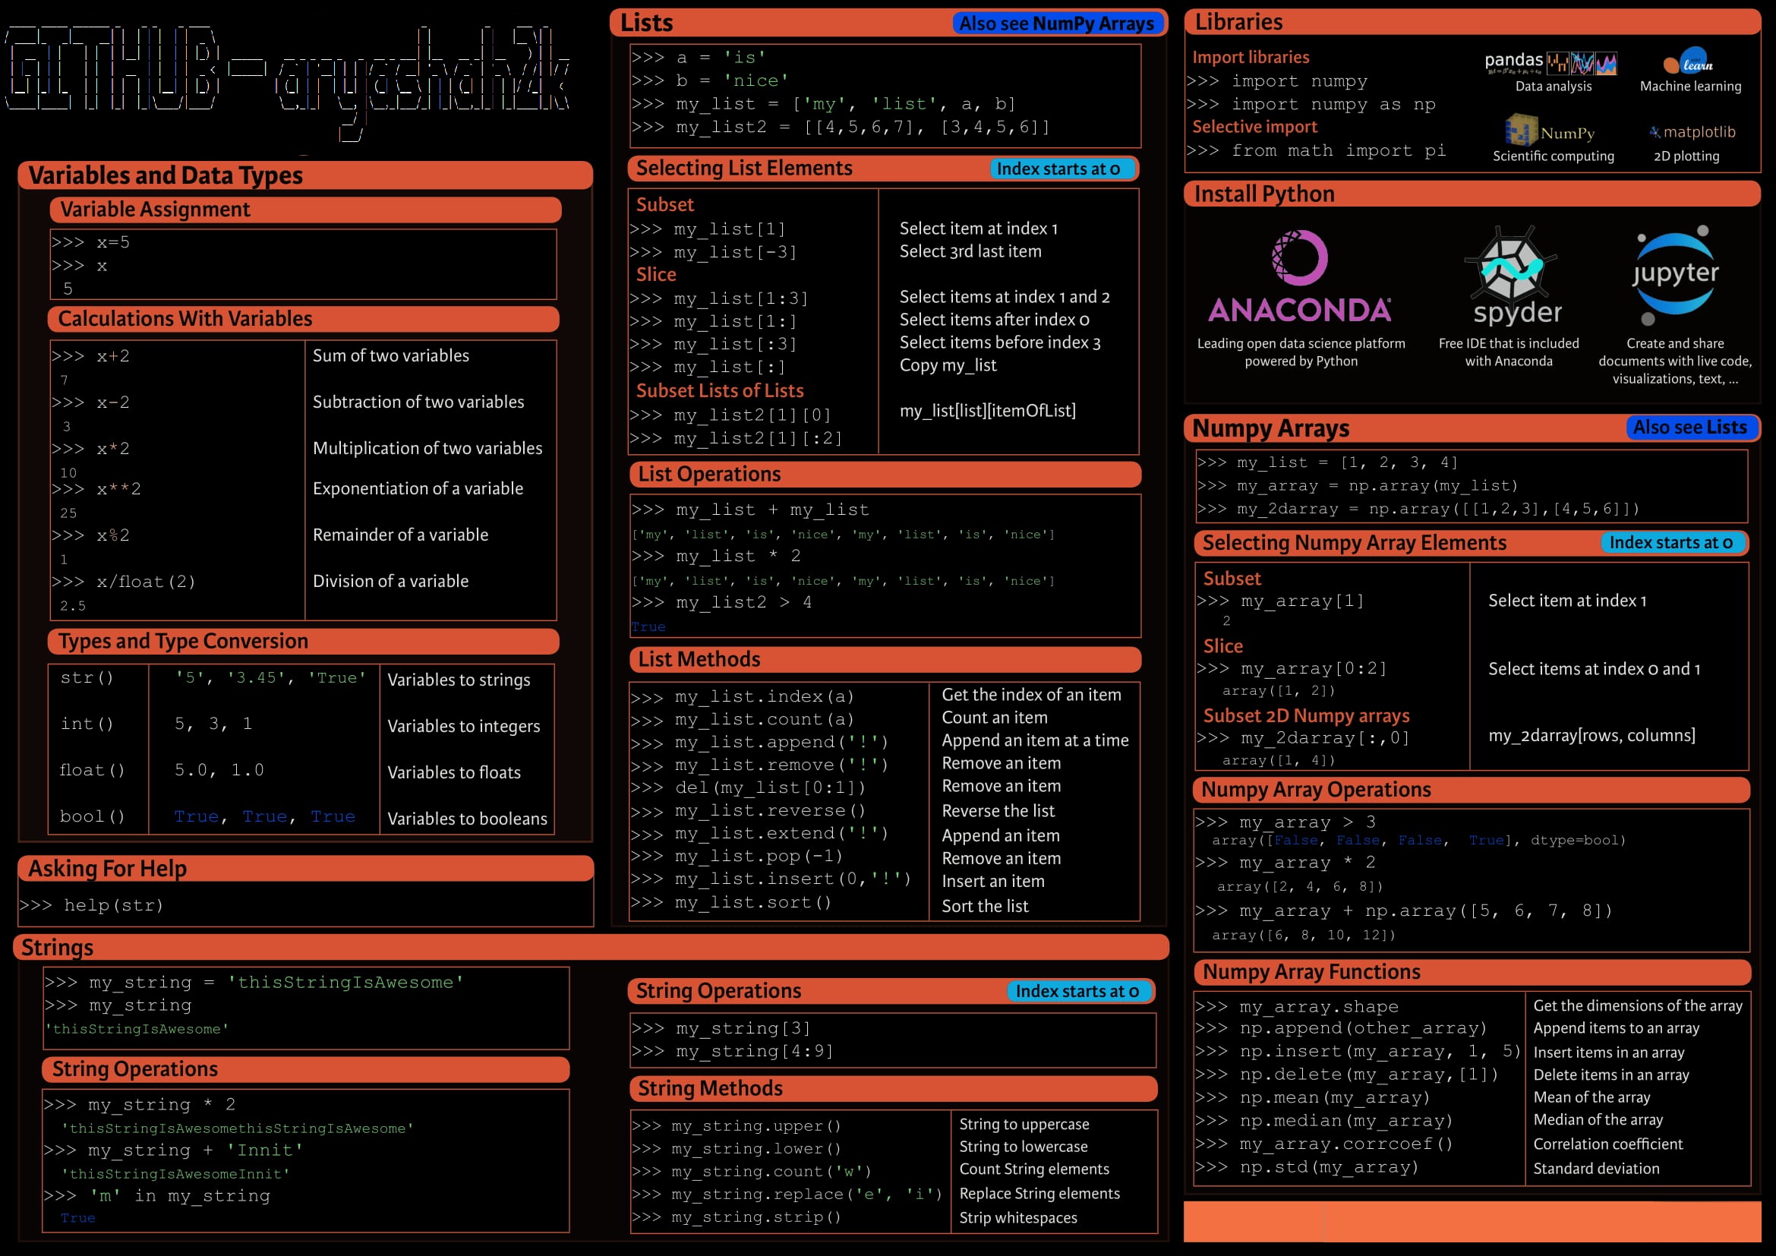
Task: Click 'import numpy as np' code line
Action: [x=1311, y=104]
